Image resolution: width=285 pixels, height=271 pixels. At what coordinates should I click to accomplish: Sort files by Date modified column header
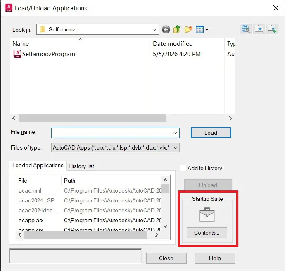click(x=188, y=44)
